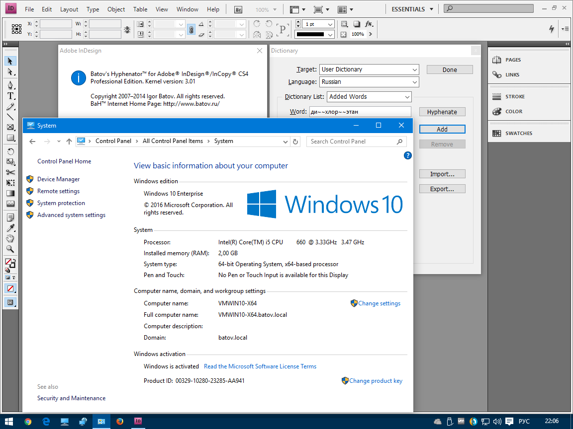Open the Layout menu
Image resolution: width=573 pixels, height=429 pixels.
[x=69, y=9]
